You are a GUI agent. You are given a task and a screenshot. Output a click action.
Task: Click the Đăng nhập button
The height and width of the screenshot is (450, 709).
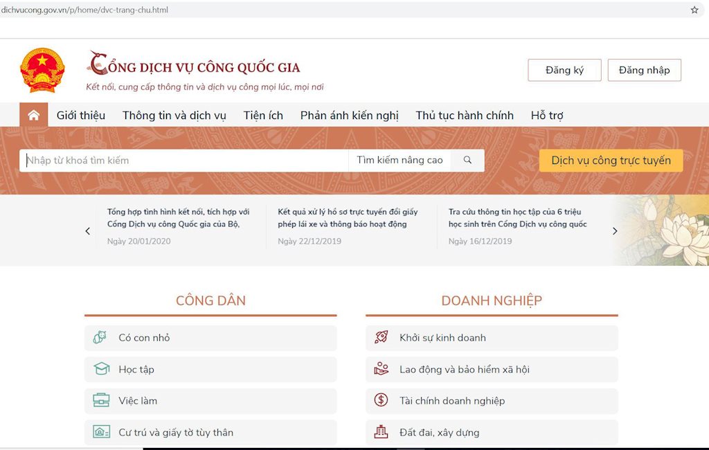644,70
